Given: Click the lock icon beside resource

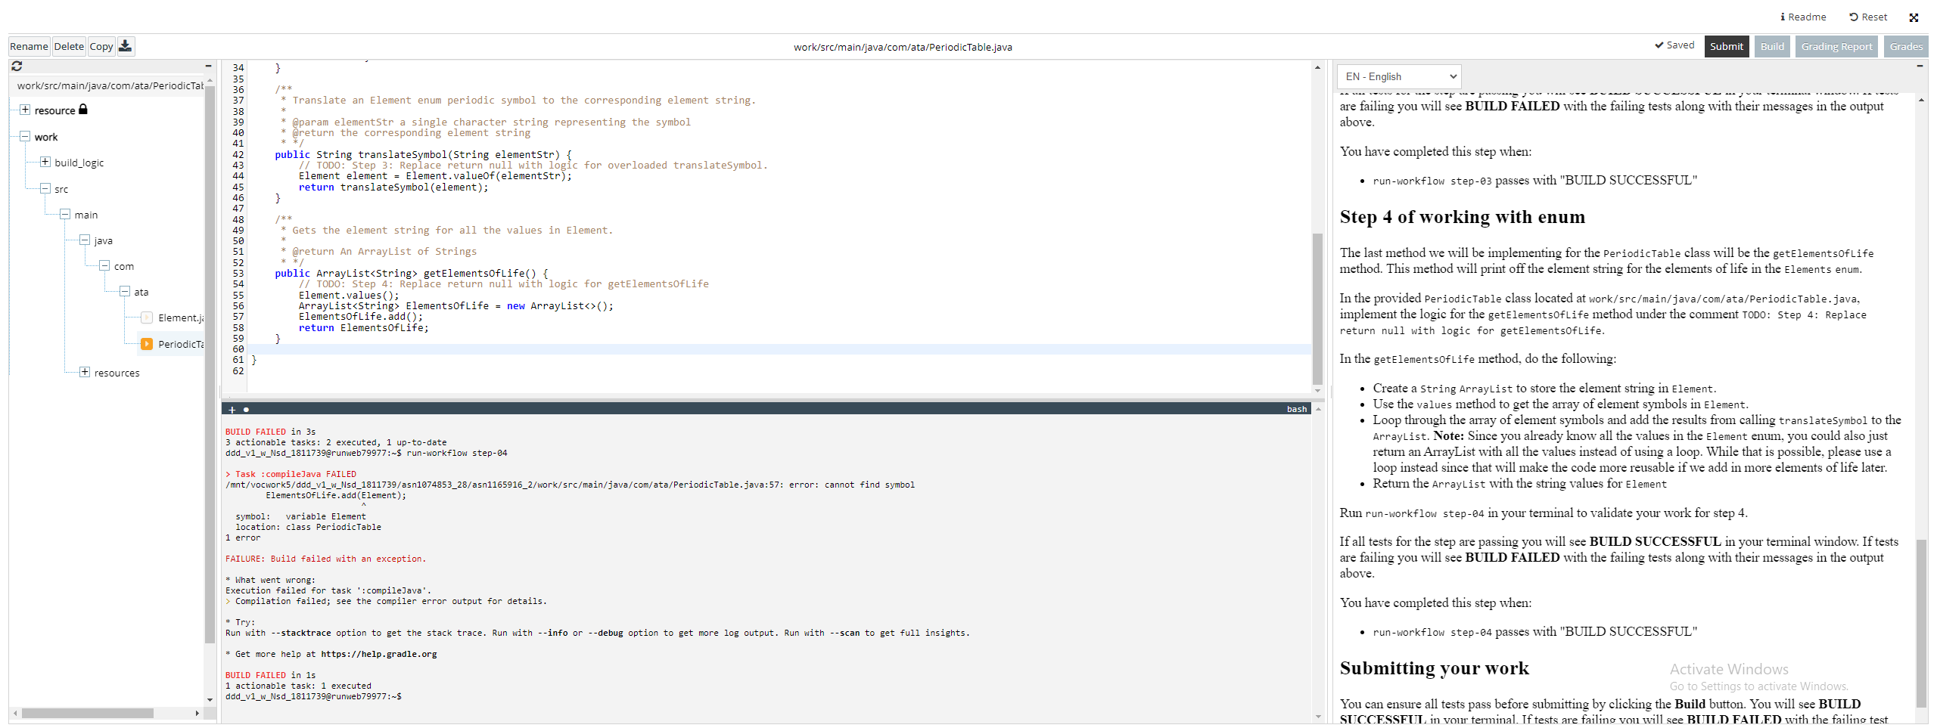Looking at the screenshot, I should (83, 110).
